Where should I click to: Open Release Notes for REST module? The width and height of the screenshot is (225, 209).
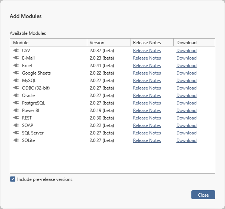point(147,118)
